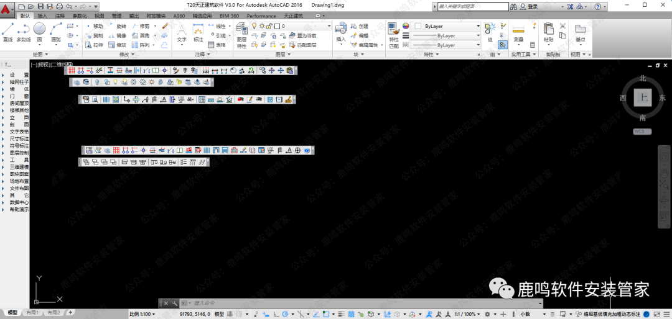Click 编辑属性 edit attributes

[365, 45]
